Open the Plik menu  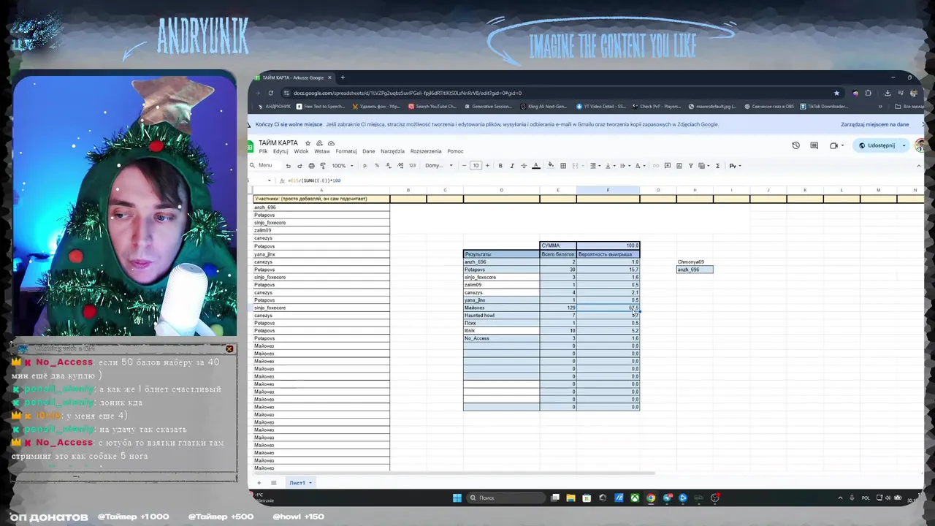coord(264,151)
